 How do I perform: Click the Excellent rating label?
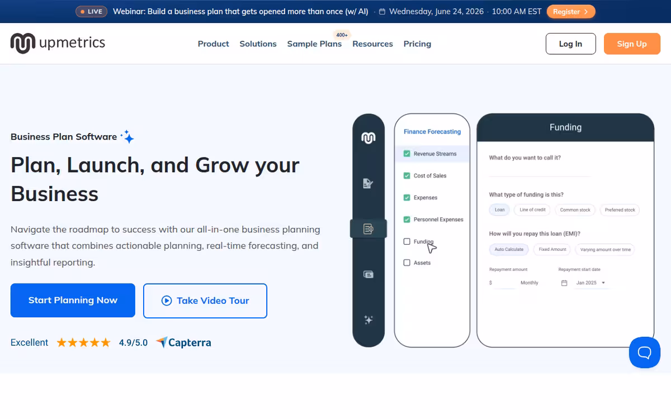[x=30, y=342]
